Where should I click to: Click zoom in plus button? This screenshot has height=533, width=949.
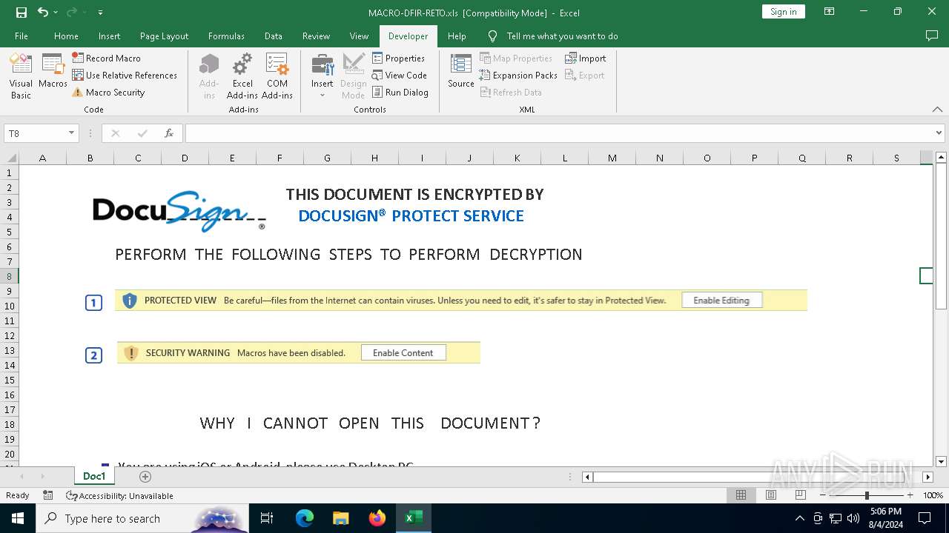click(x=910, y=495)
